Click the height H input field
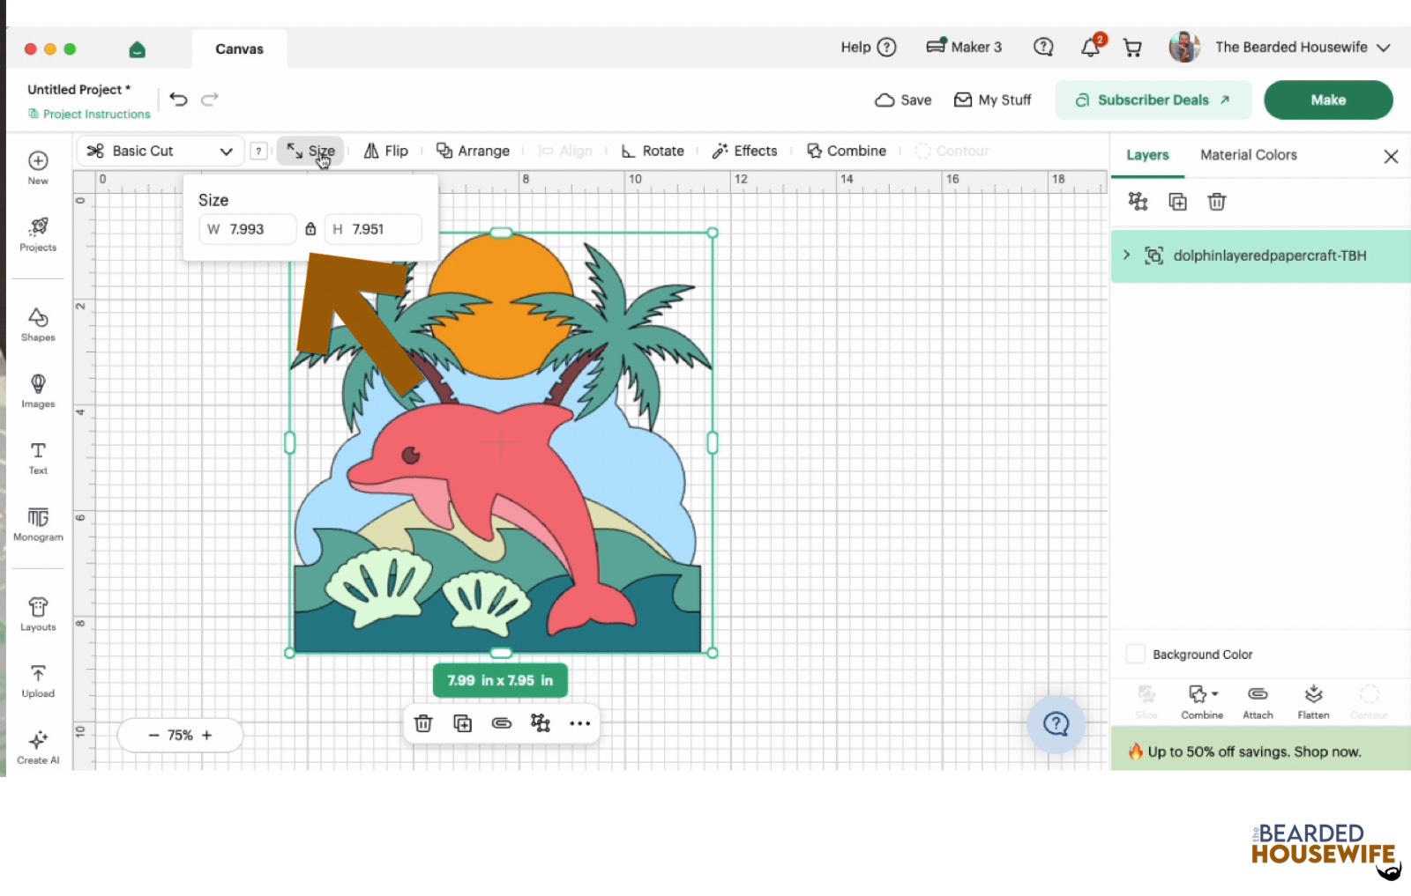 [x=373, y=229]
